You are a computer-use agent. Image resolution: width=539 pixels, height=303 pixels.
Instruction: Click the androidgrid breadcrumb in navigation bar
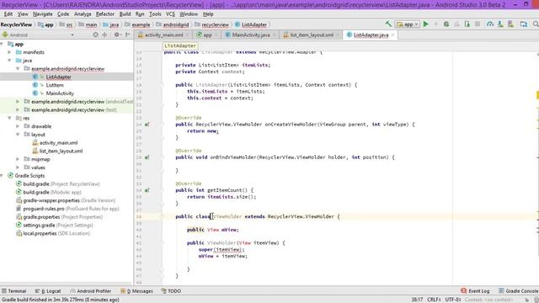coord(172,24)
